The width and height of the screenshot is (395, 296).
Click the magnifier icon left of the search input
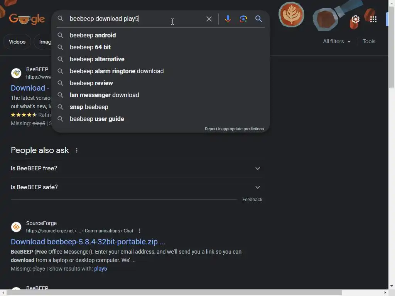pos(60,18)
